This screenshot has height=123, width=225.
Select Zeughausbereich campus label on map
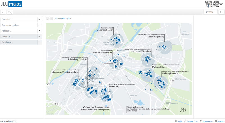(105, 30)
